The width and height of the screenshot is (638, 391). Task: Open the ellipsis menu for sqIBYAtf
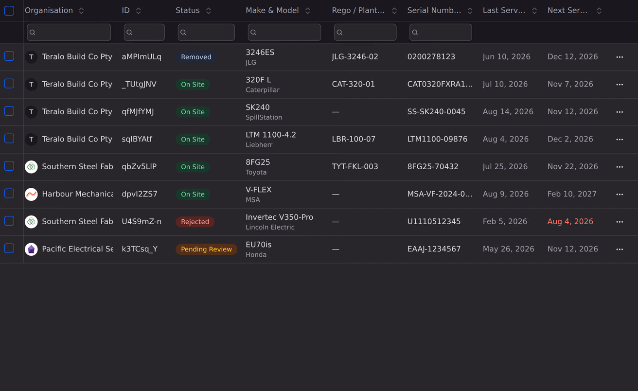620,140
